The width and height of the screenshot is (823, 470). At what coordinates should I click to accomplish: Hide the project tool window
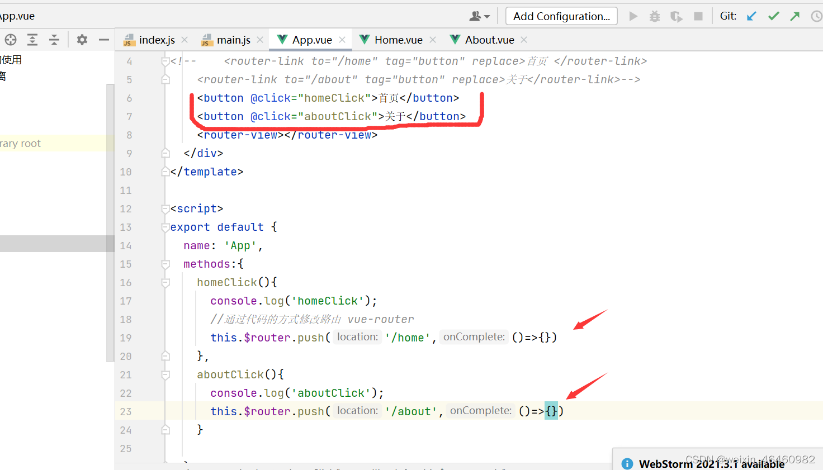[x=103, y=40]
